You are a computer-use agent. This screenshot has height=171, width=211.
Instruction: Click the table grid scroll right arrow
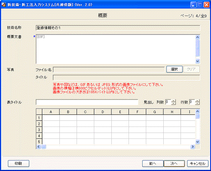point(193,147)
